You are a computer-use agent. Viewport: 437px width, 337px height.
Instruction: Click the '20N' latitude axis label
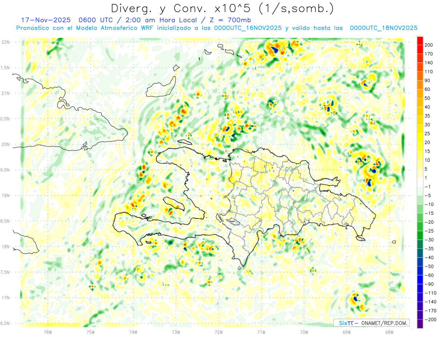click(x=5, y=145)
